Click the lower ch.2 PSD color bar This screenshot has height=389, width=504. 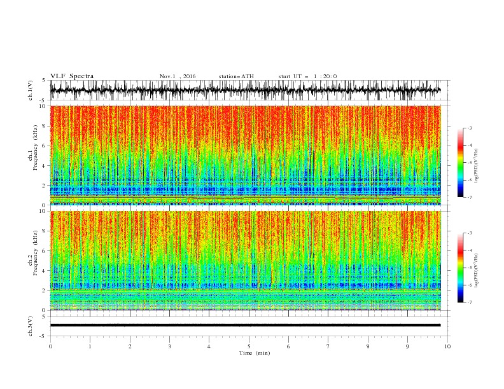point(460,268)
